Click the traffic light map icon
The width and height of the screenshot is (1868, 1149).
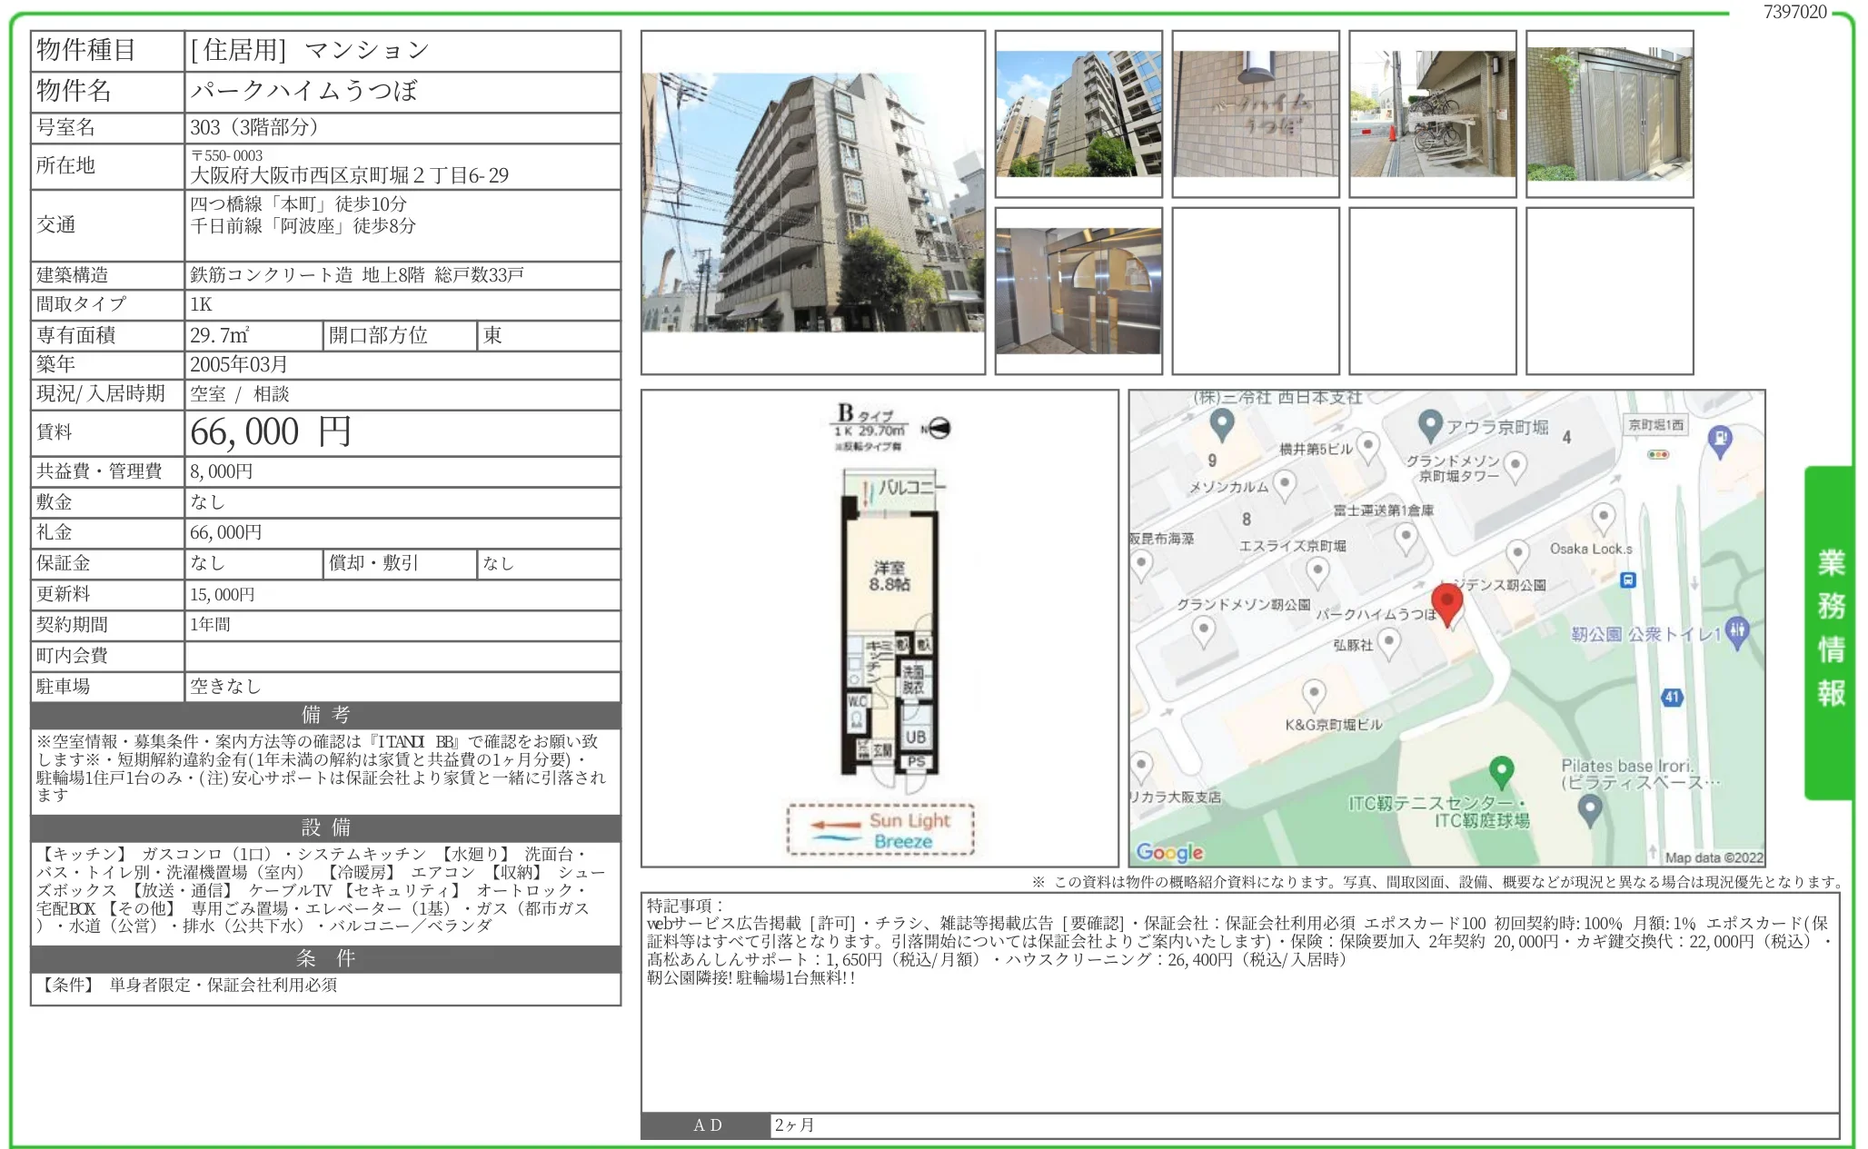pos(1658,453)
